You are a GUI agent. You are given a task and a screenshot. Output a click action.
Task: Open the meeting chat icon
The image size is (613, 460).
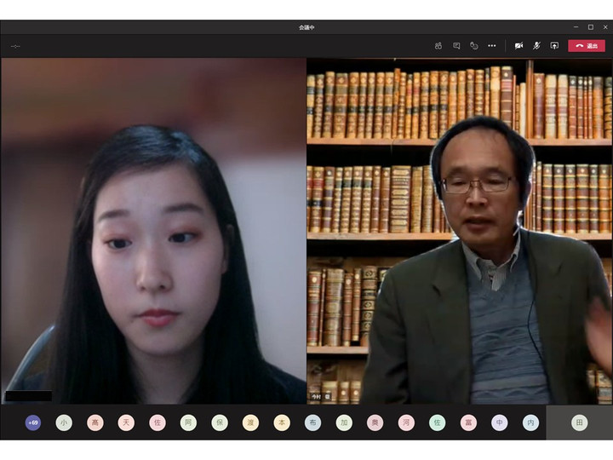pos(456,46)
